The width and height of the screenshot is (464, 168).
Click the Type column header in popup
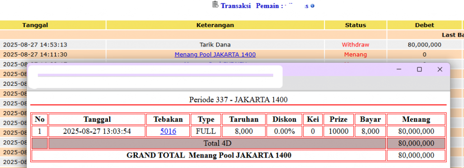(206, 119)
